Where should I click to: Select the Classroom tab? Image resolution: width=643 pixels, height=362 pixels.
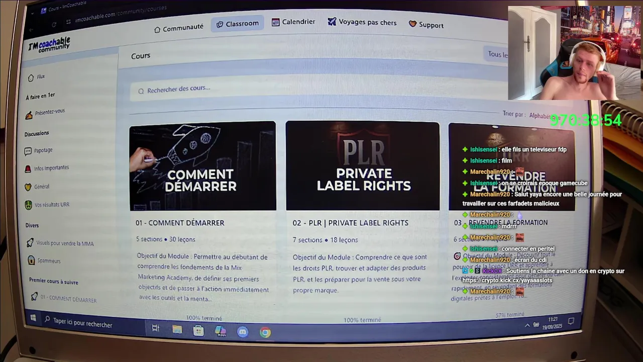coord(238,24)
